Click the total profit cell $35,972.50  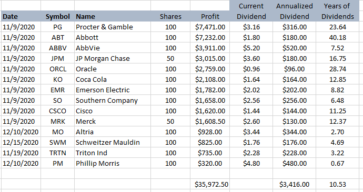(x=210, y=184)
